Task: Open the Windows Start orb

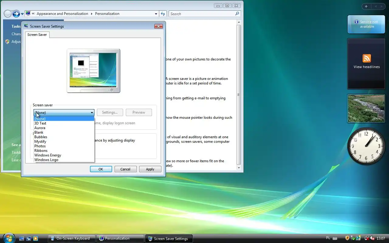Action: [x=8, y=238]
